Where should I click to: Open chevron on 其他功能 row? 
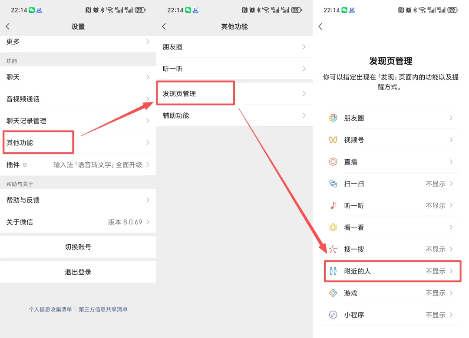(148, 143)
